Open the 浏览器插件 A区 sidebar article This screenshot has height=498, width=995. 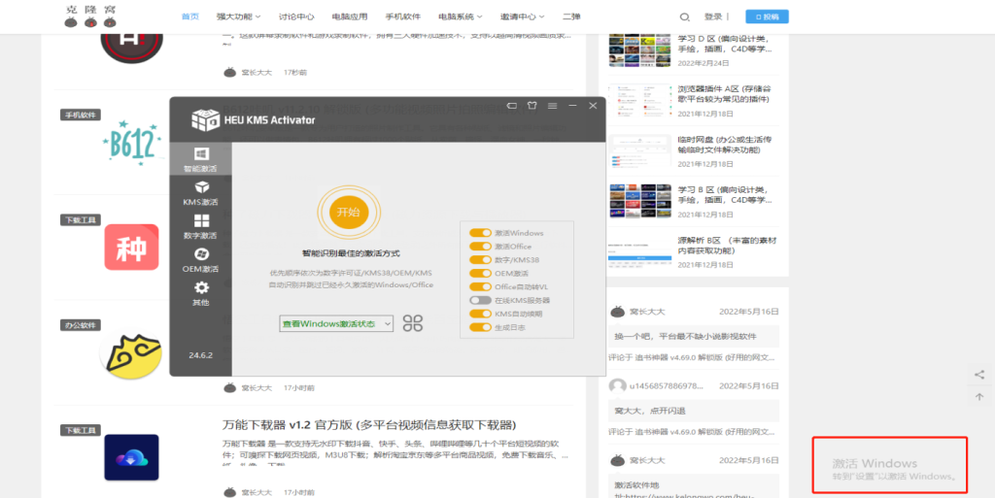click(x=725, y=94)
